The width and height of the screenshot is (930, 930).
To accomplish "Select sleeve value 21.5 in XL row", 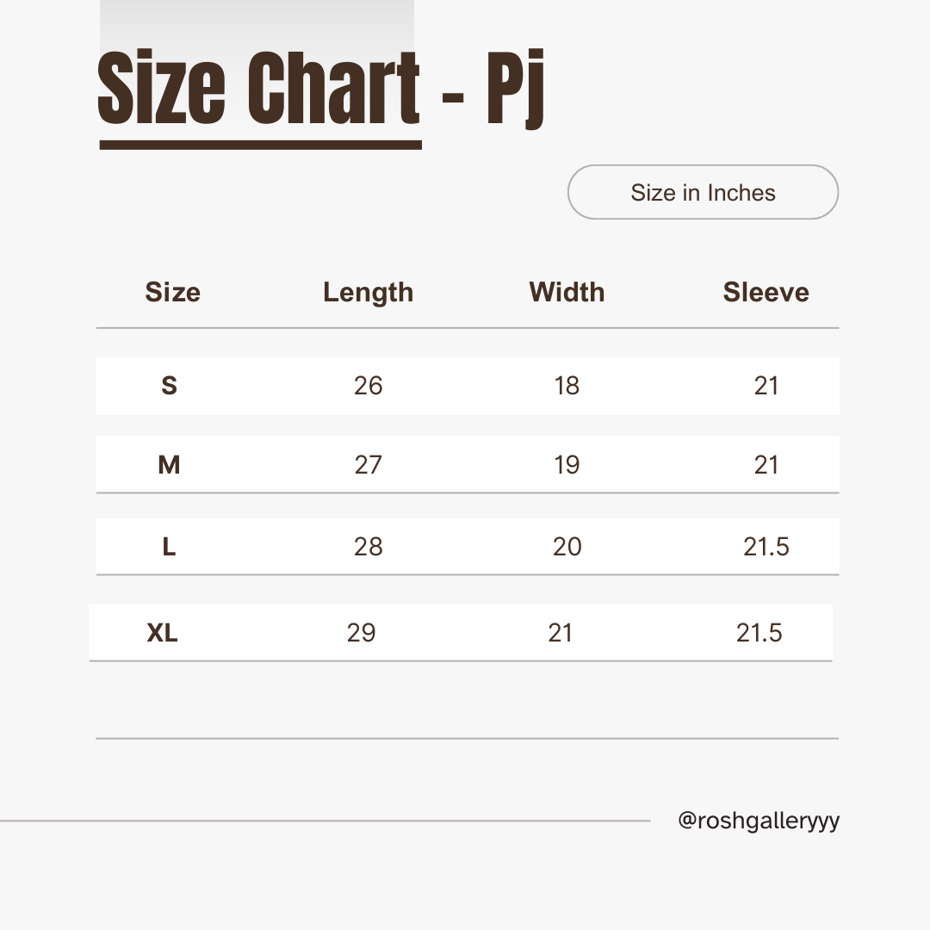I will 759,633.
